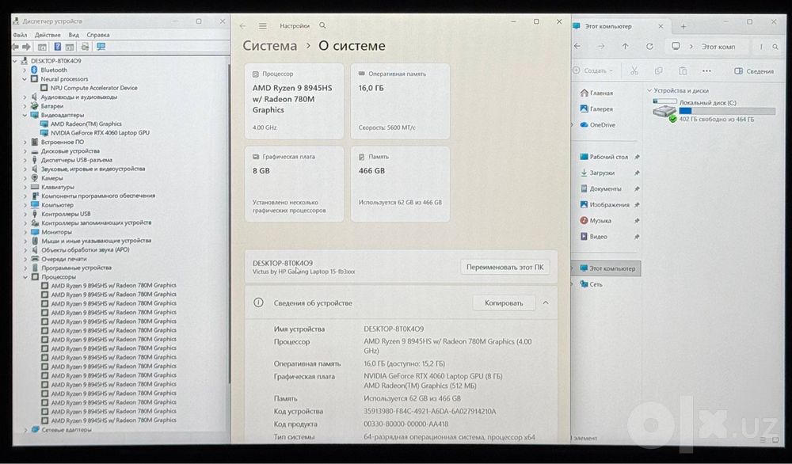Add a new tab in File Explorer

683,26
